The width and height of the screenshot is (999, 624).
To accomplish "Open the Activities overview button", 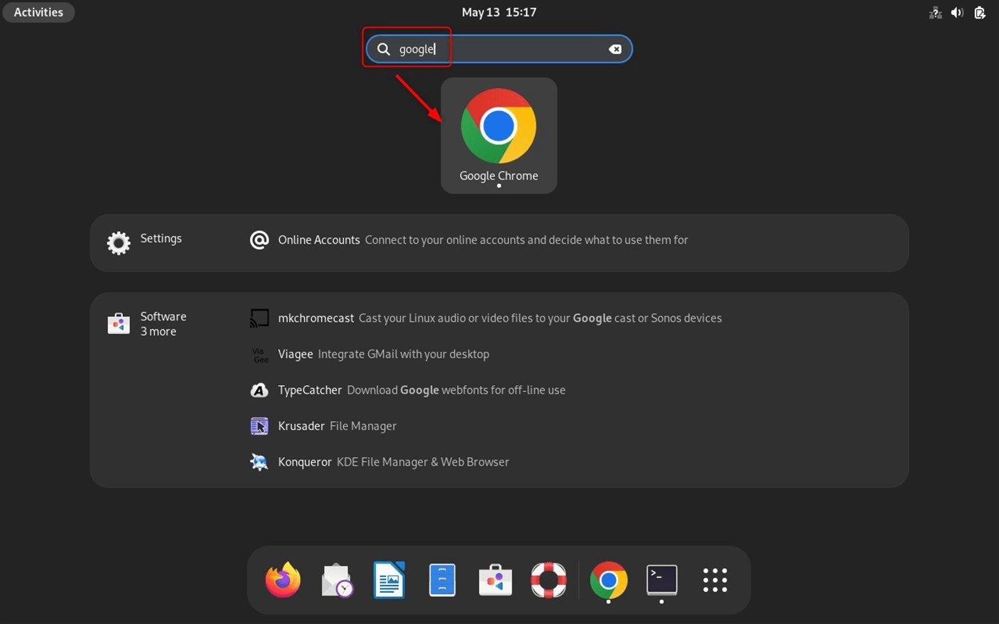I will pos(38,12).
